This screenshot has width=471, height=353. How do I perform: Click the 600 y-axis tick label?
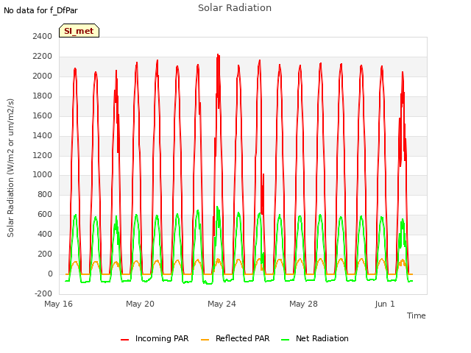pos(45,214)
